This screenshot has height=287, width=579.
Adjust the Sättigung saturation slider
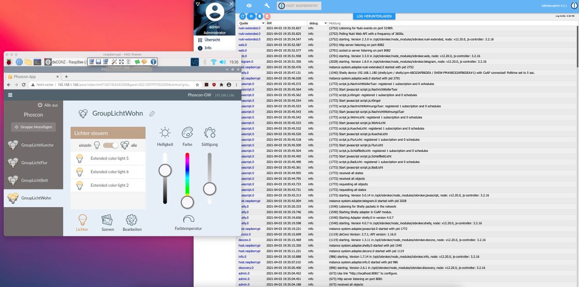click(209, 178)
